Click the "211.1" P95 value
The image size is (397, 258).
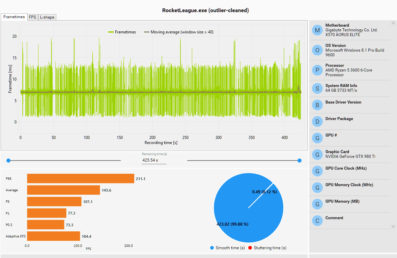[141, 179]
